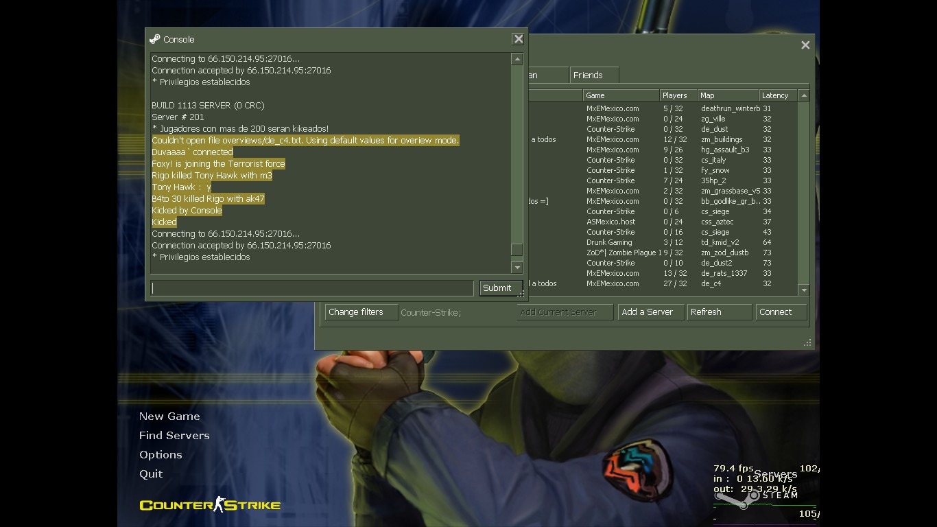The width and height of the screenshot is (937, 527).
Task: Click the Counter-Strike logo
Action: point(210,505)
